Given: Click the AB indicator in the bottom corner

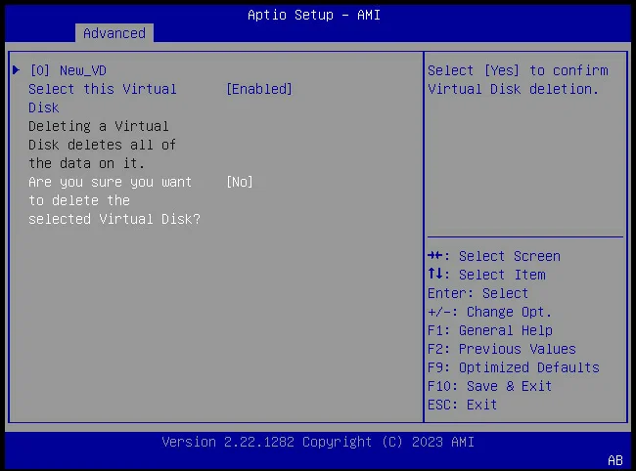Looking at the screenshot, I should [615, 460].
